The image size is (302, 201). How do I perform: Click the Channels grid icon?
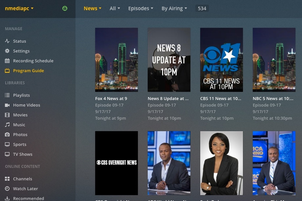pyautogui.click(x=7, y=179)
